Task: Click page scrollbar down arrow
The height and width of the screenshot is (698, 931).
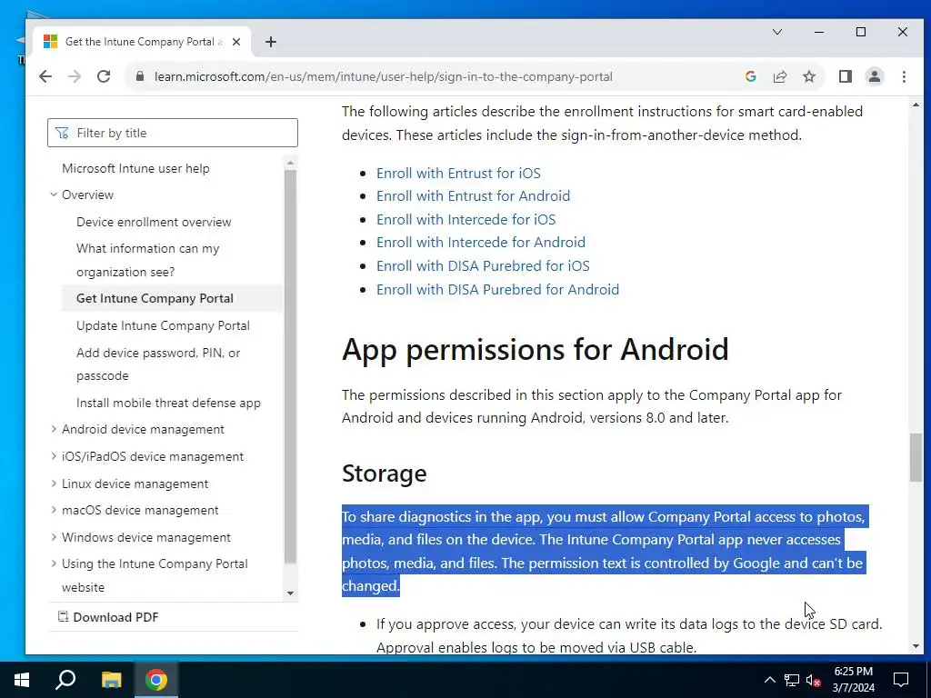Action: tap(916, 646)
